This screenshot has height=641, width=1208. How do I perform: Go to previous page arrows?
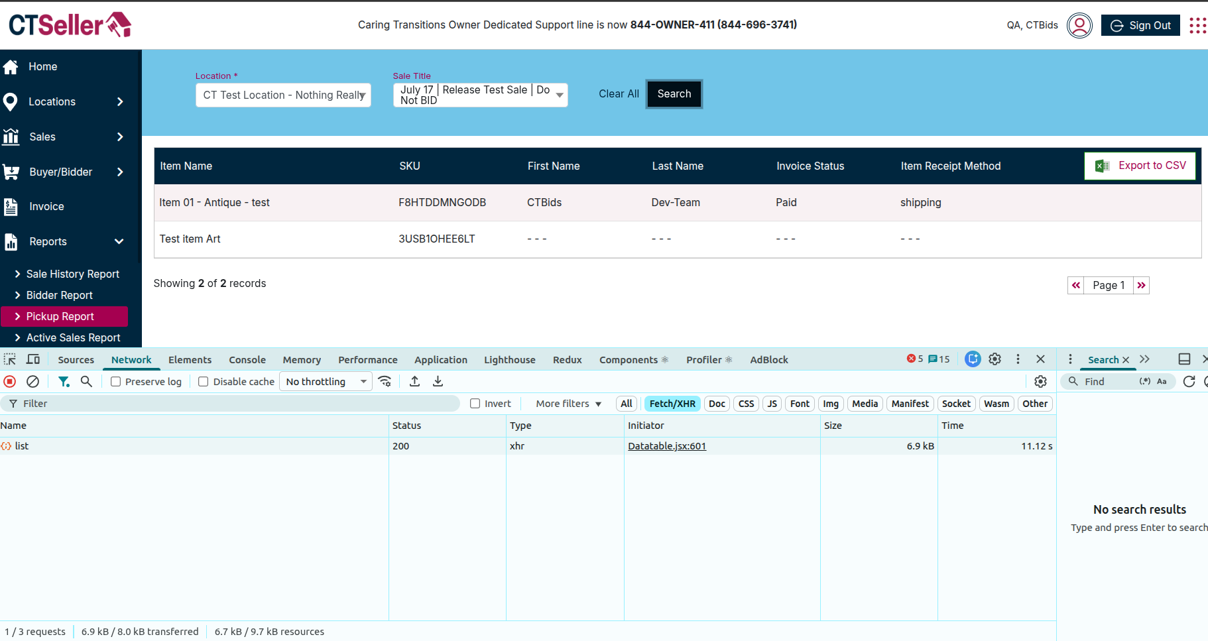(x=1076, y=285)
